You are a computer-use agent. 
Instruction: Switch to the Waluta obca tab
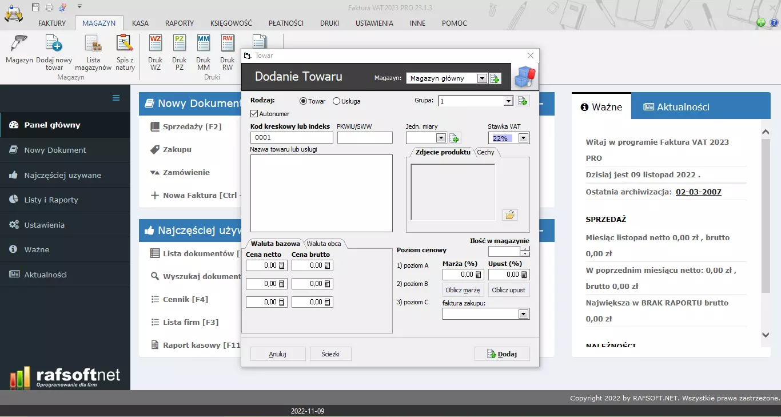click(x=324, y=244)
